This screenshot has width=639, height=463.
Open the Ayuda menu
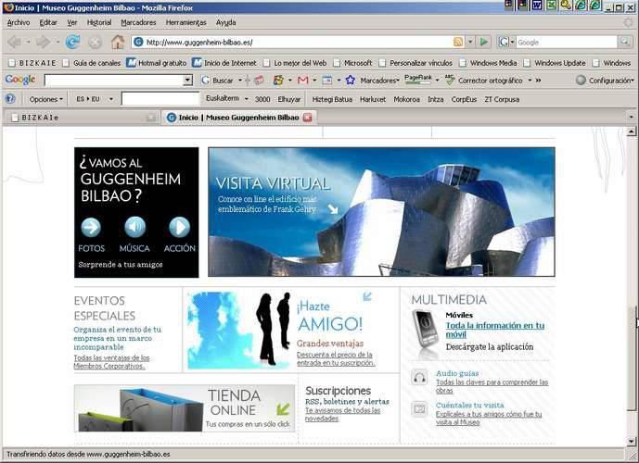pos(225,23)
